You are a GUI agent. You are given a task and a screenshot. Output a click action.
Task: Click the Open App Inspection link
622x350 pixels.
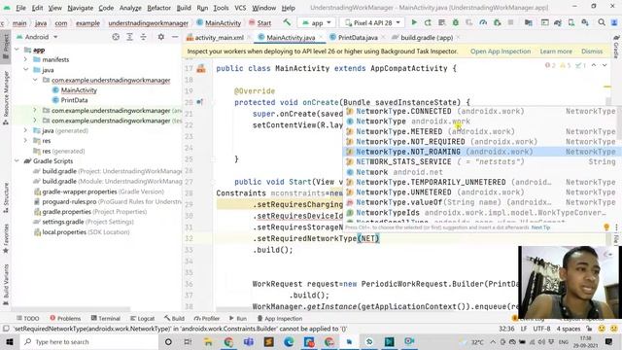point(501,52)
